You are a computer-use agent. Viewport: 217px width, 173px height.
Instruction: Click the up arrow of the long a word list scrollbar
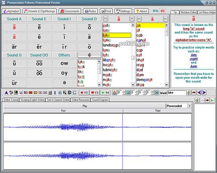133,25
